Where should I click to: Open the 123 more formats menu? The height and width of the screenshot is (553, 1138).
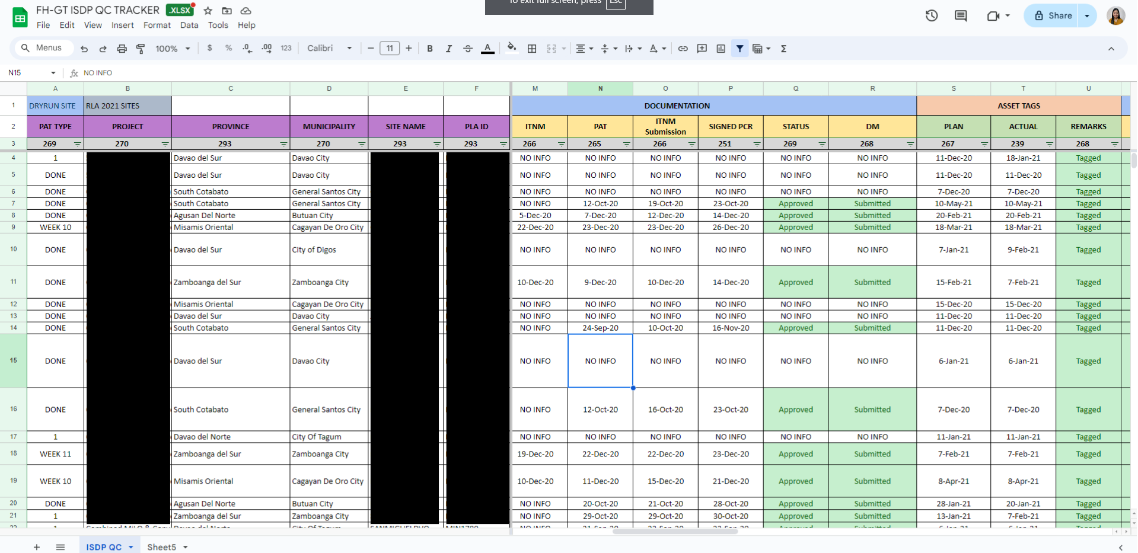(x=286, y=49)
